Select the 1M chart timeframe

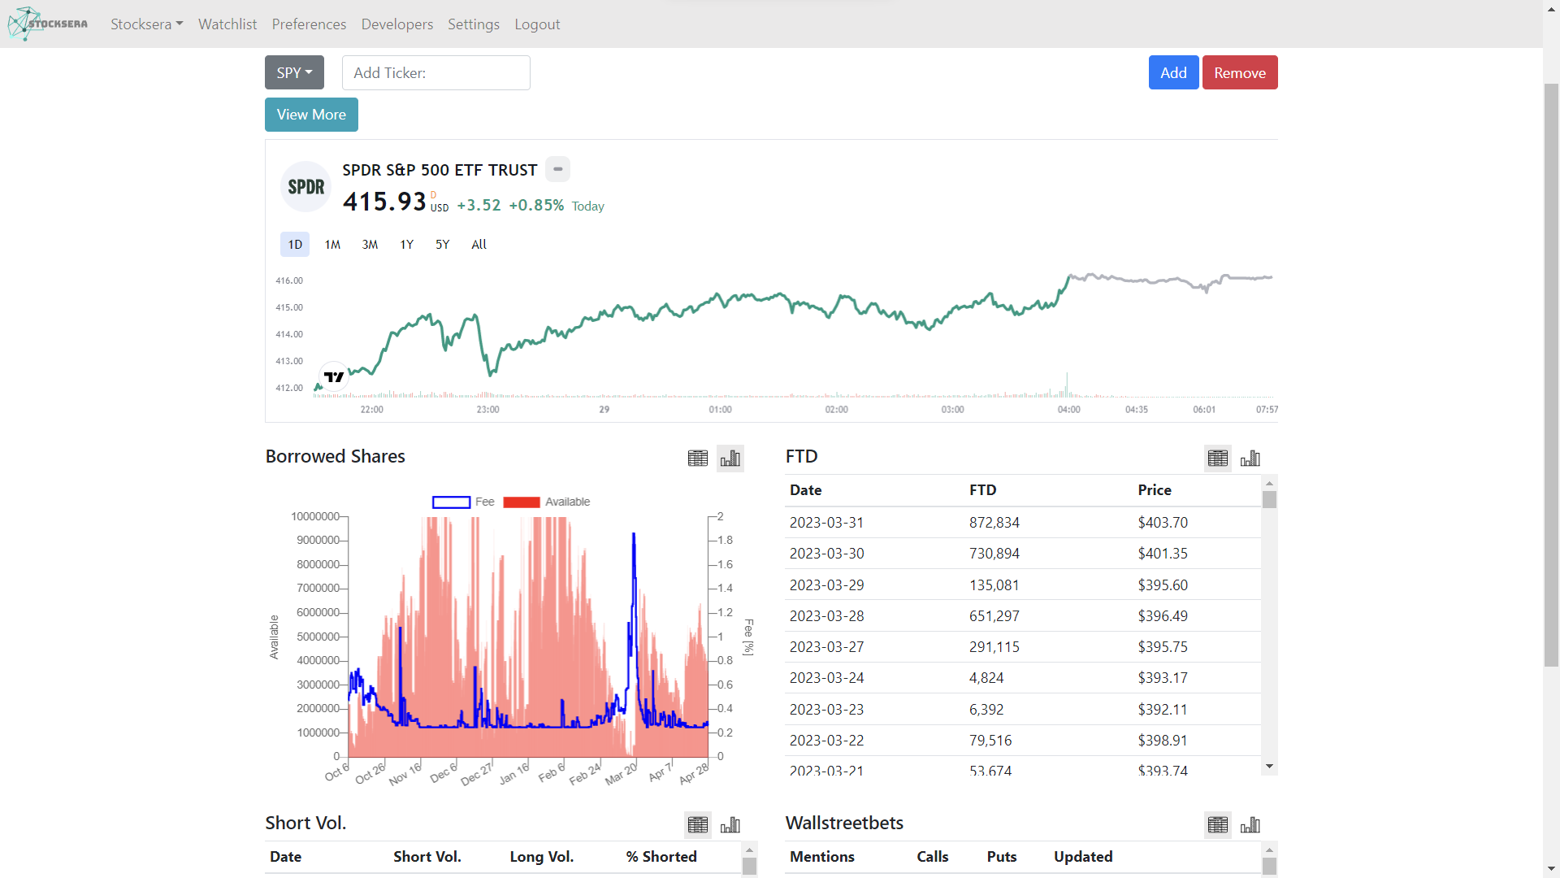click(x=332, y=245)
